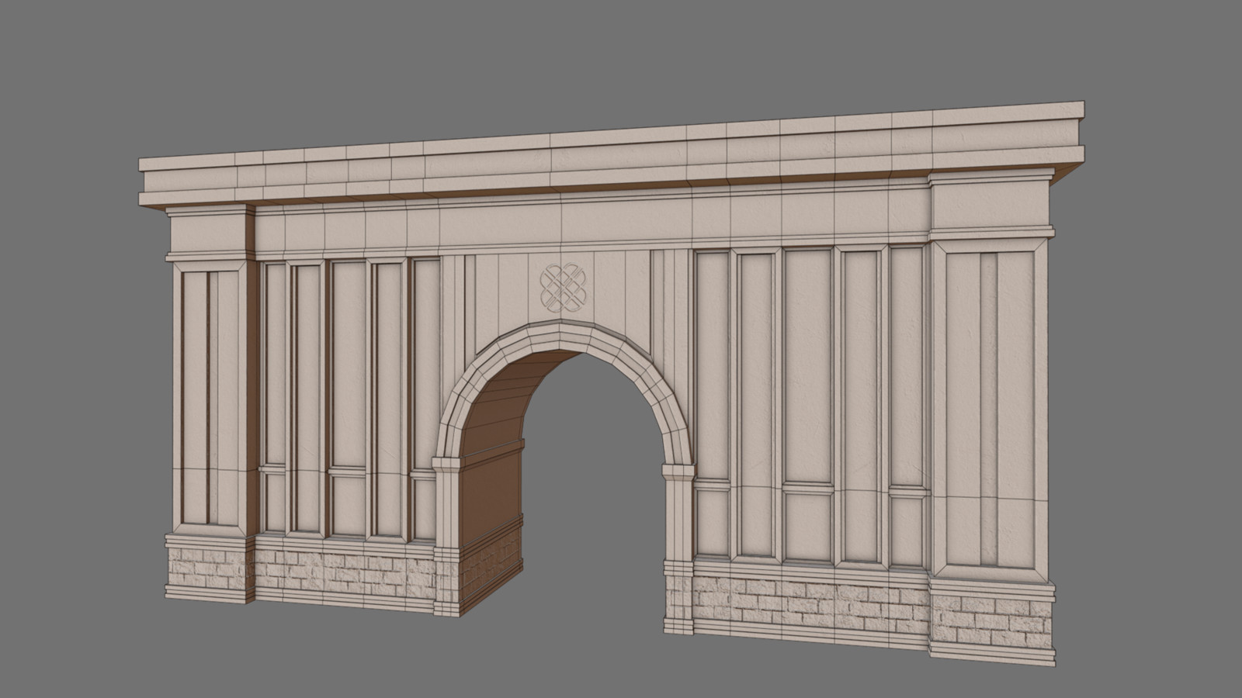This screenshot has width=1242, height=698.
Task: Select the left corner pilaster
Action: pos(206,372)
